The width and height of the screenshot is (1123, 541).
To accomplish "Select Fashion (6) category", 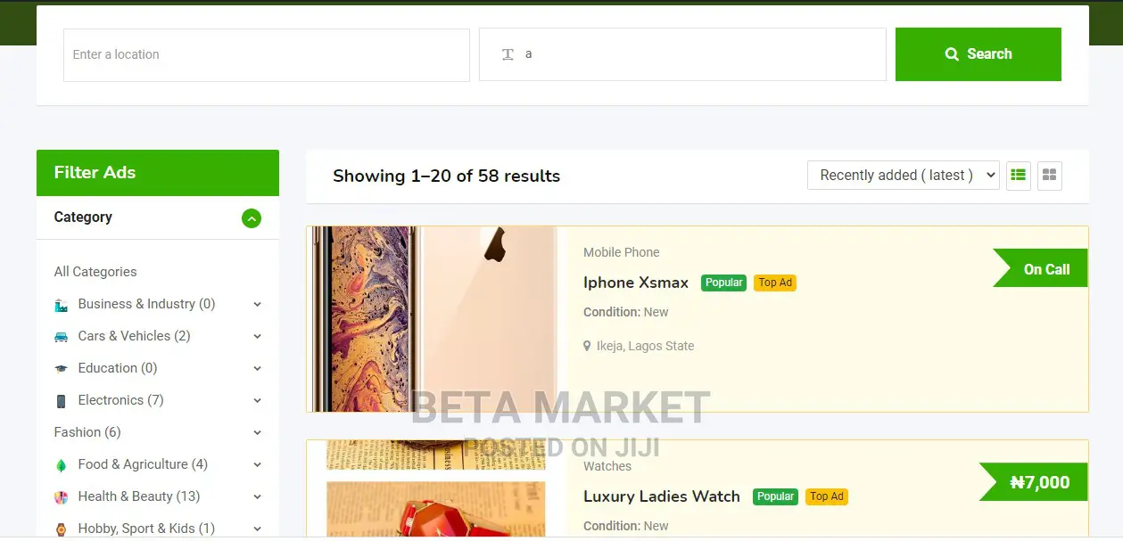I will point(87,432).
